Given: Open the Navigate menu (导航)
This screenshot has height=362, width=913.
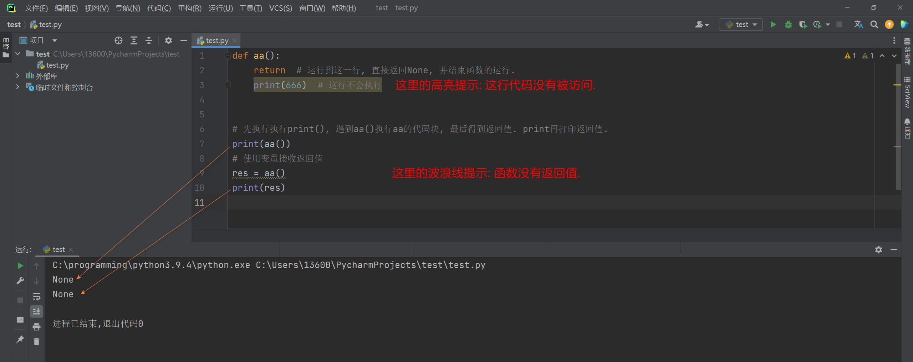Looking at the screenshot, I should pyautogui.click(x=128, y=8).
